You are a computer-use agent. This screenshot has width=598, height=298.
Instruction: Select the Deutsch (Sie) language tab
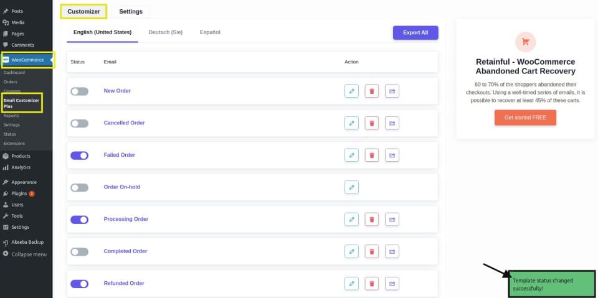pos(166,32)
